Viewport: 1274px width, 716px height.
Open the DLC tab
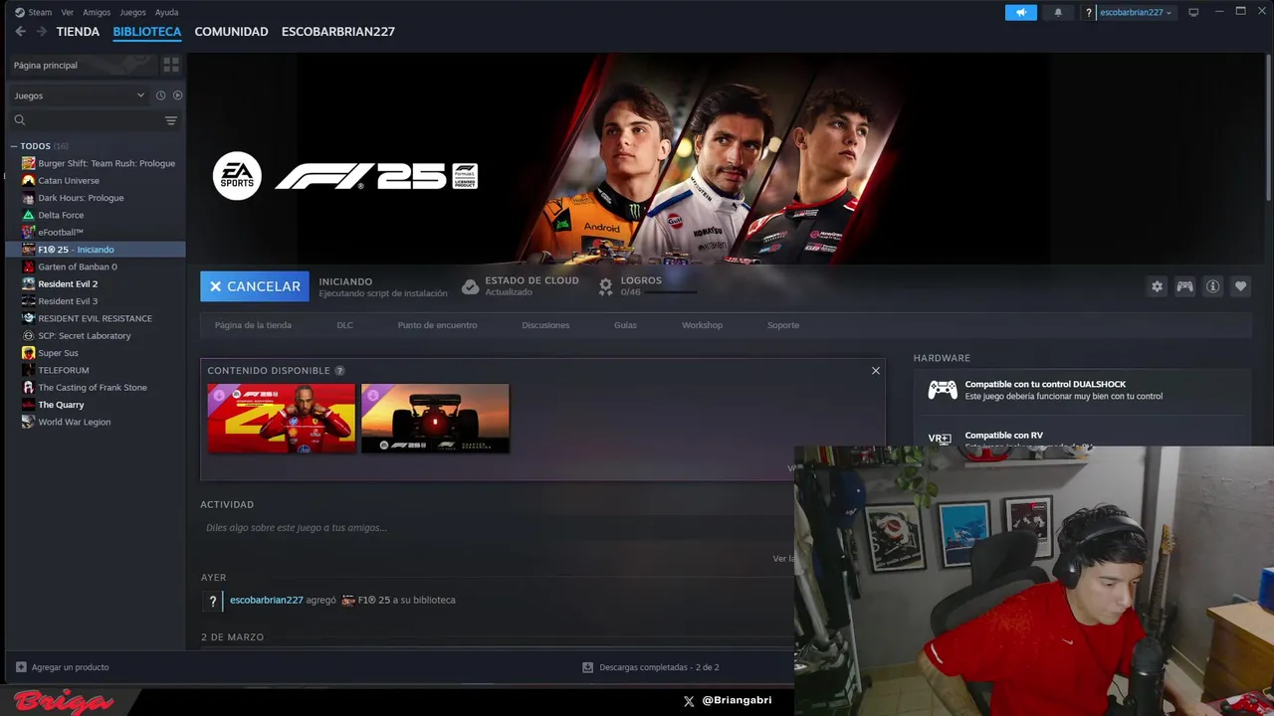click(344, 325)
